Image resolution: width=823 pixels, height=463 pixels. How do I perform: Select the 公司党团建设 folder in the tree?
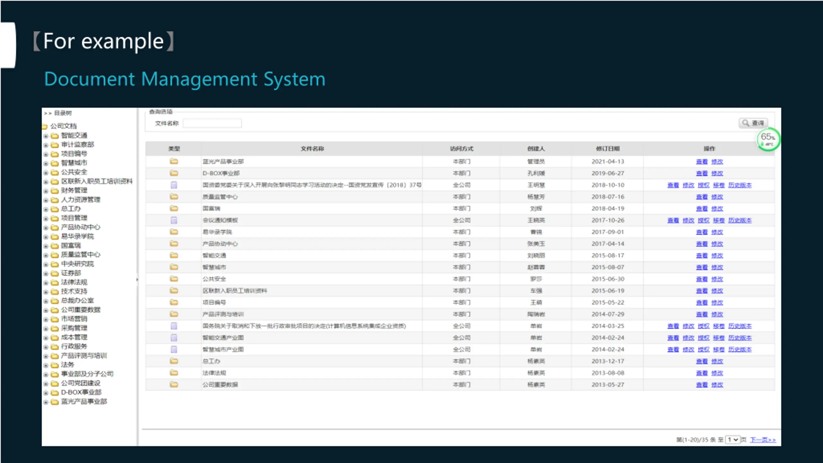tap(80, 383)
